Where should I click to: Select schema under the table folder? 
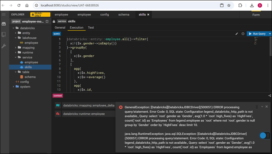[x=30, y=77]
